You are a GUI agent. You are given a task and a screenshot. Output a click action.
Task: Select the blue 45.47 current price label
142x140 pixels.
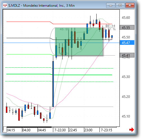[127, 43]
